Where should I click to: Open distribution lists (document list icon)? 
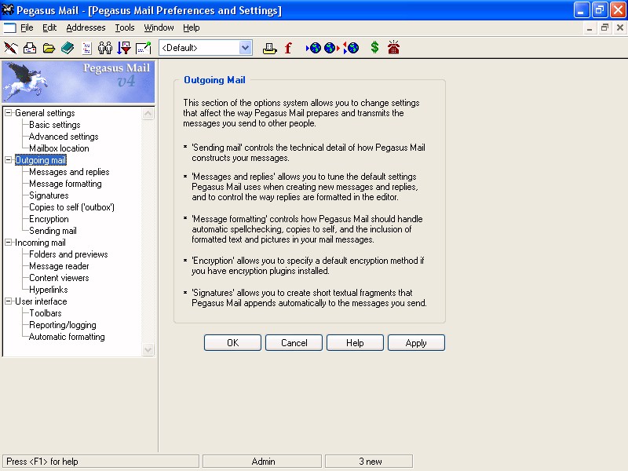pyautogui.click(x=87, y=49)
